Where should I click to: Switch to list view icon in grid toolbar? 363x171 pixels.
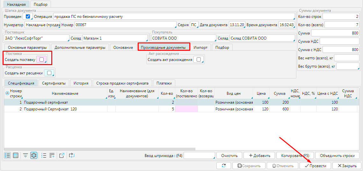7,155
